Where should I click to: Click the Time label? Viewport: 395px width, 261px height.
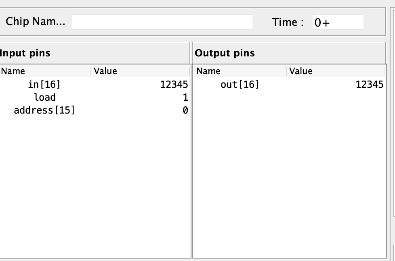tap(288, 22)
